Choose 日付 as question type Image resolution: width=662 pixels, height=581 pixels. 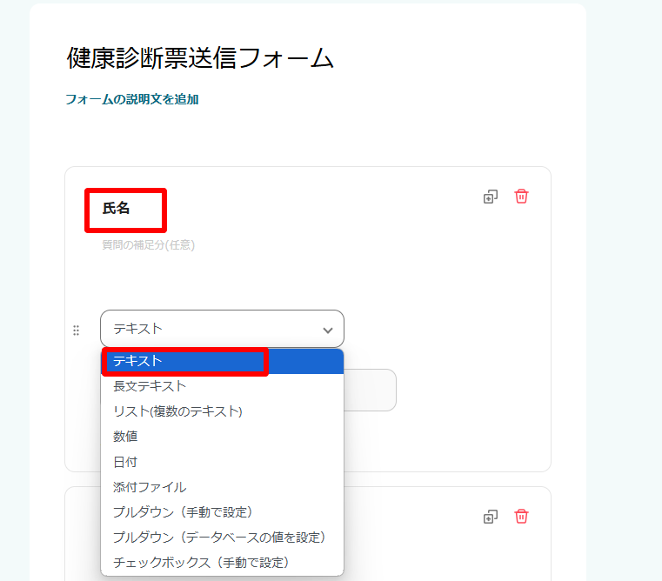(x=222, y=462)
